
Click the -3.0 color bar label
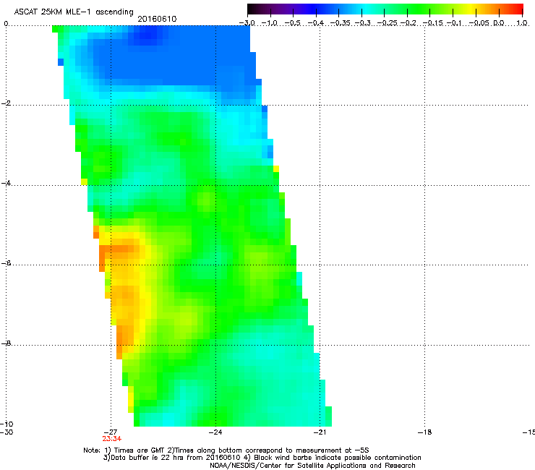pyautogui.click(x=247, y=23)
